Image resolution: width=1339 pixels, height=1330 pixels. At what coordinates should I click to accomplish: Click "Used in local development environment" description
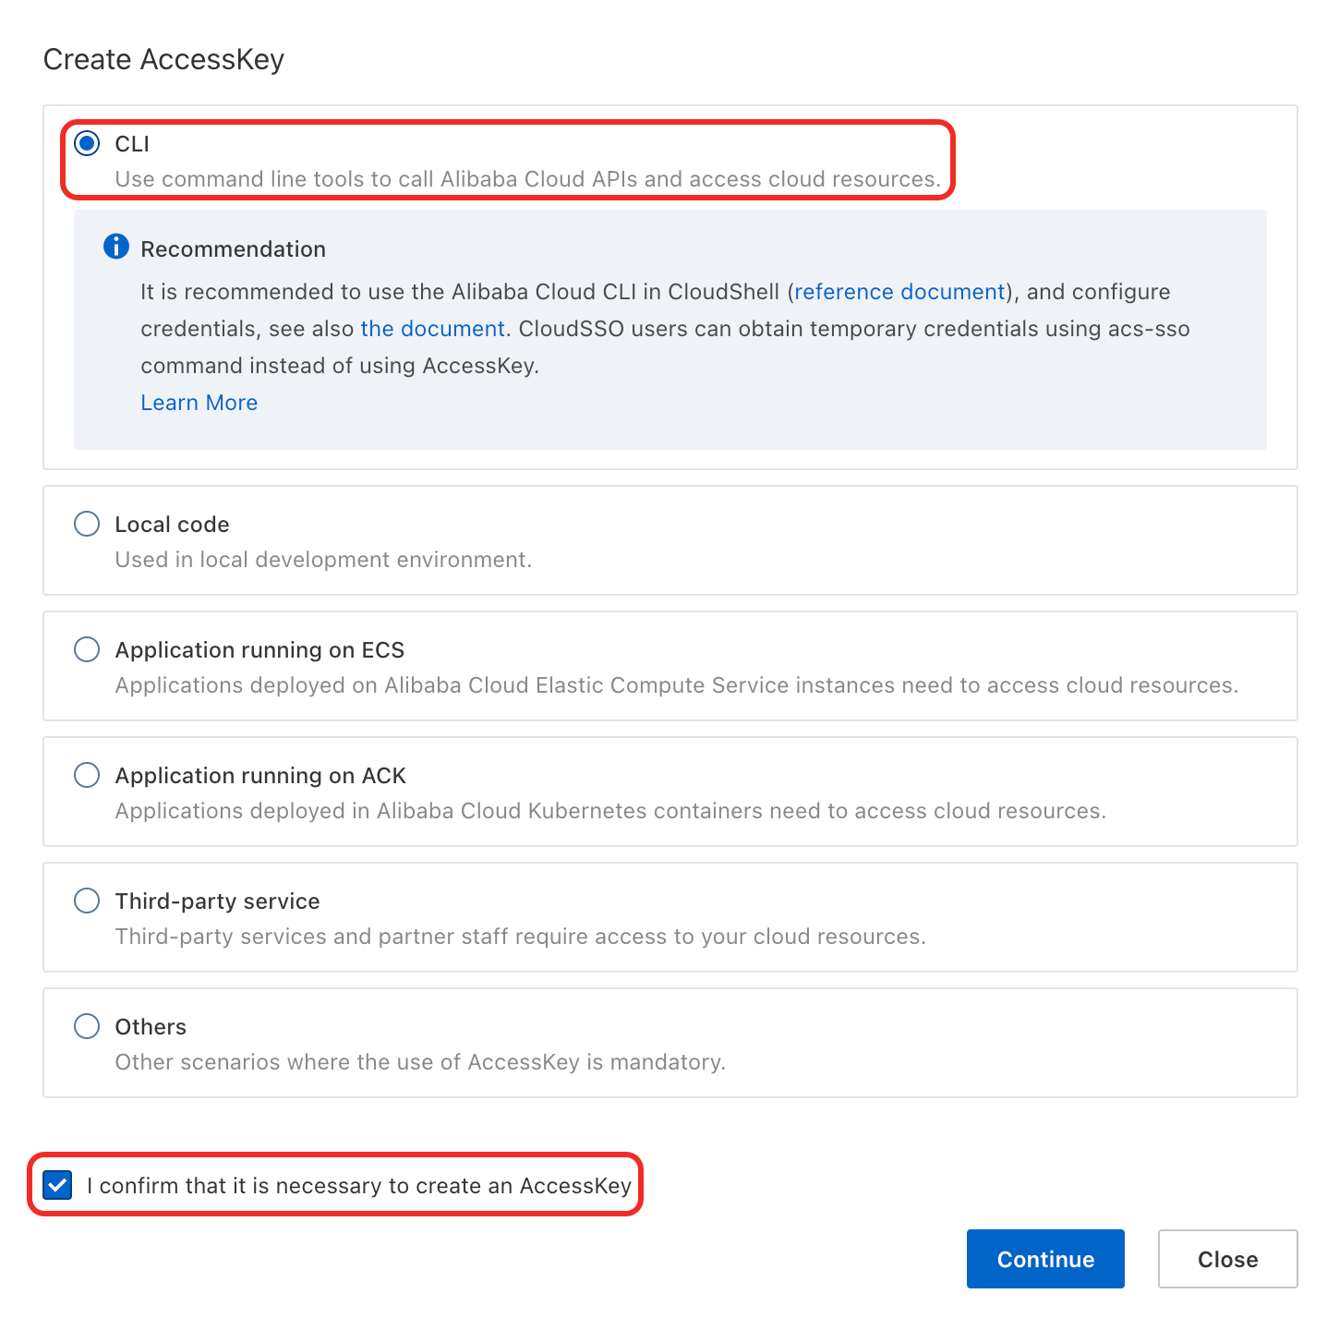[x=323, y=560]
